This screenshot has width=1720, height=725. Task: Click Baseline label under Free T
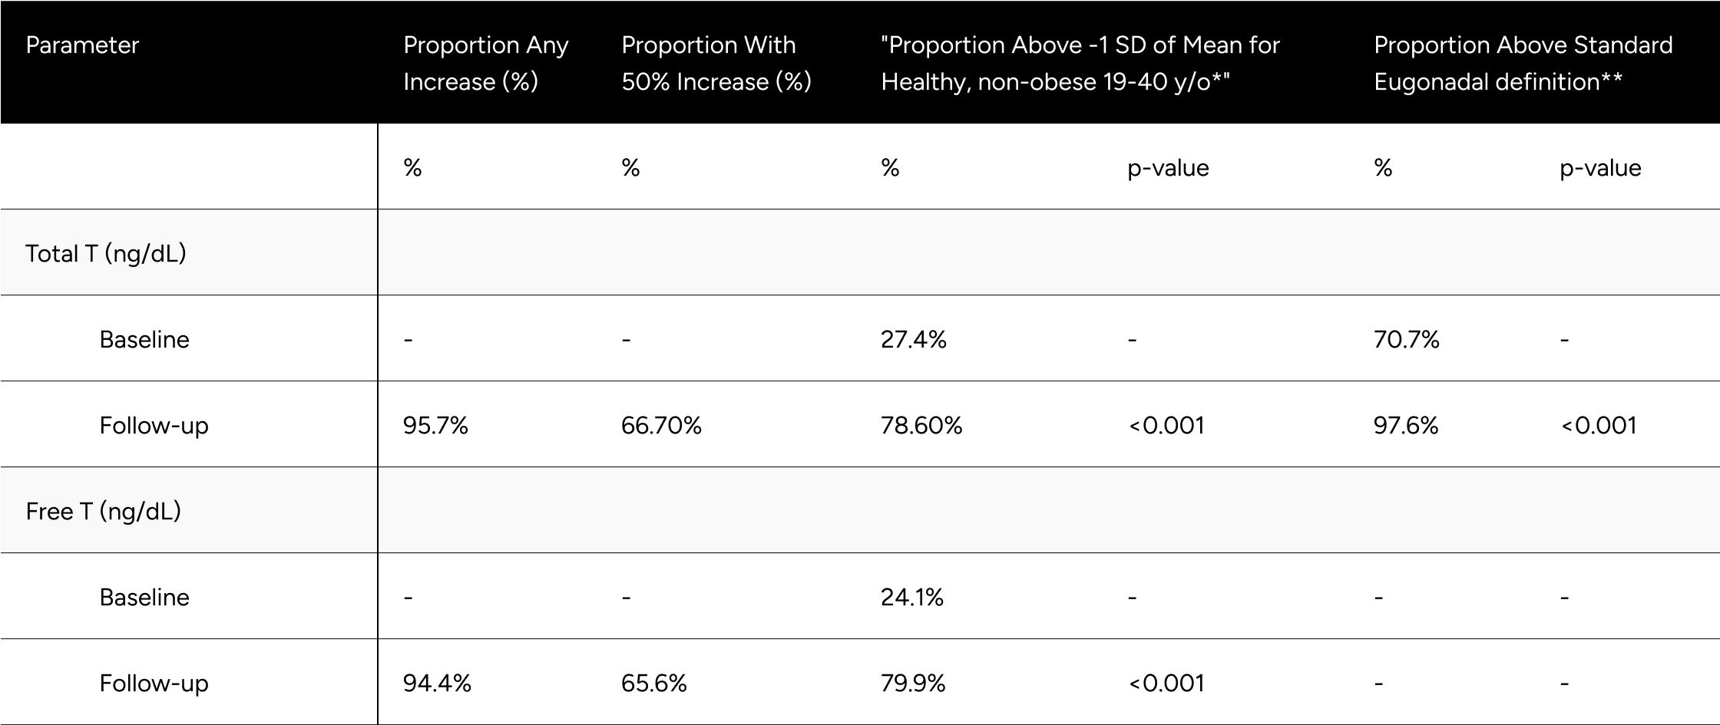pyautogui.click(x=144, y=597)
